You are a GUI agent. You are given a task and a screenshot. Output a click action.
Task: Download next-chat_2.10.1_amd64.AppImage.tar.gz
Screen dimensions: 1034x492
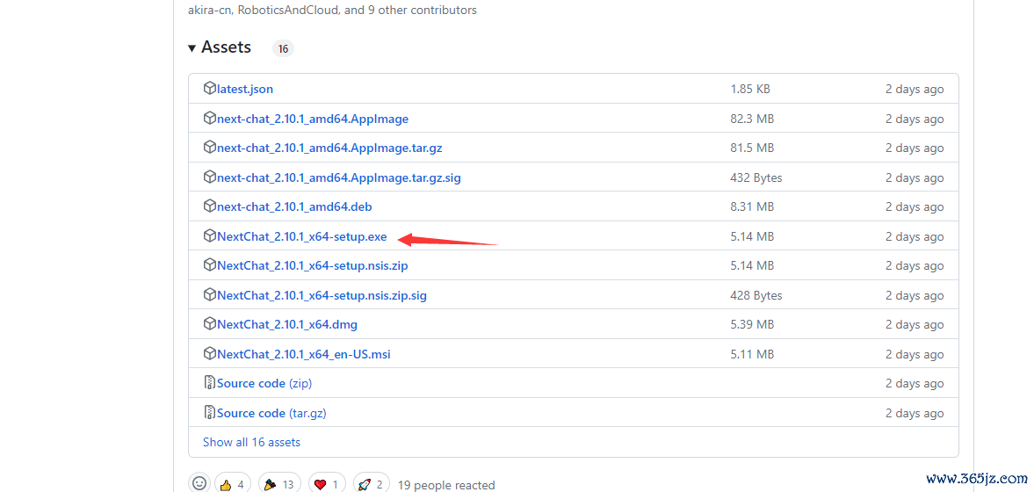(329, 148)
